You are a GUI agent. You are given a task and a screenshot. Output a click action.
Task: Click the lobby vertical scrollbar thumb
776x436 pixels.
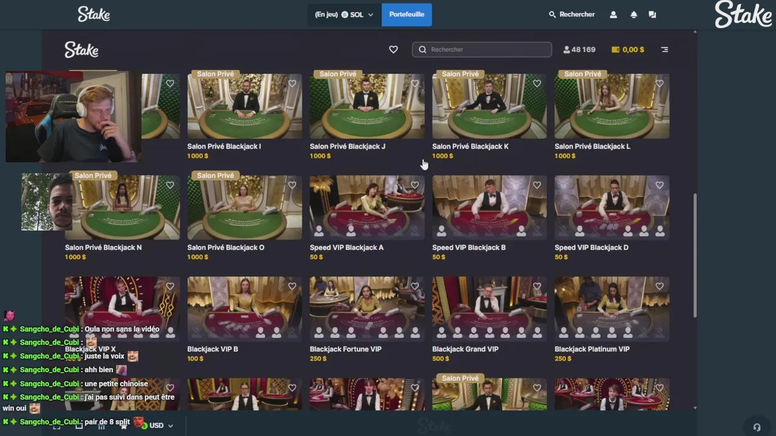(x=695, y=255)
